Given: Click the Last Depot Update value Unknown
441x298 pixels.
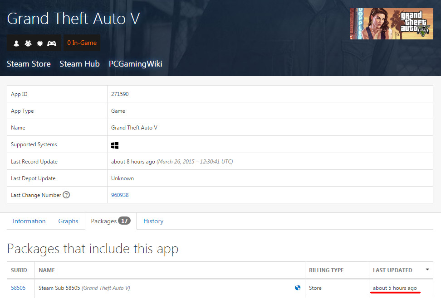Looking at the screenshot, I should [122, 178].
